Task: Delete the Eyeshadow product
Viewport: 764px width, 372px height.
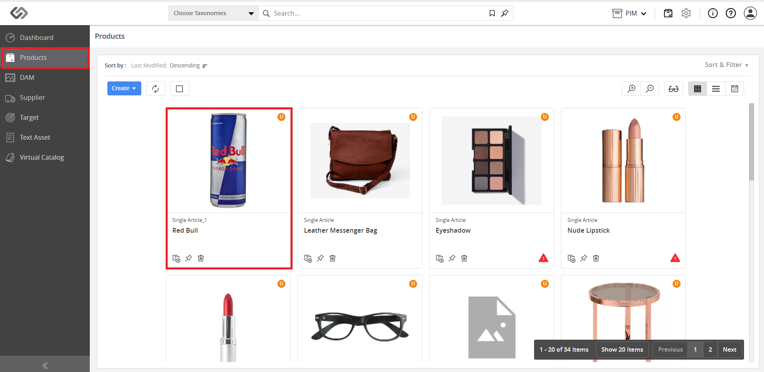Action: click(464, 258)
